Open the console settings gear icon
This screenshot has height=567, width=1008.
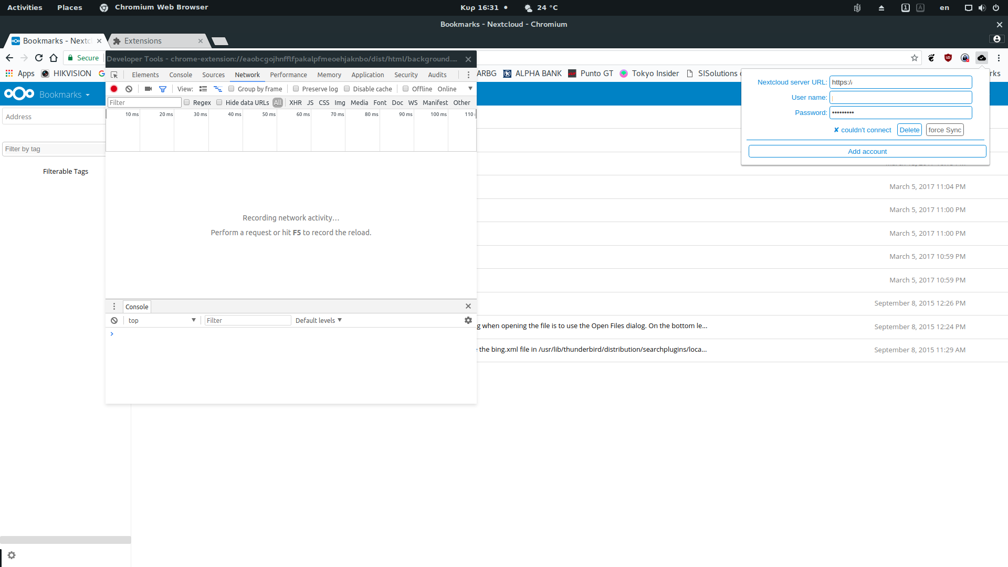pyautogui.click(x=468, y=320)
